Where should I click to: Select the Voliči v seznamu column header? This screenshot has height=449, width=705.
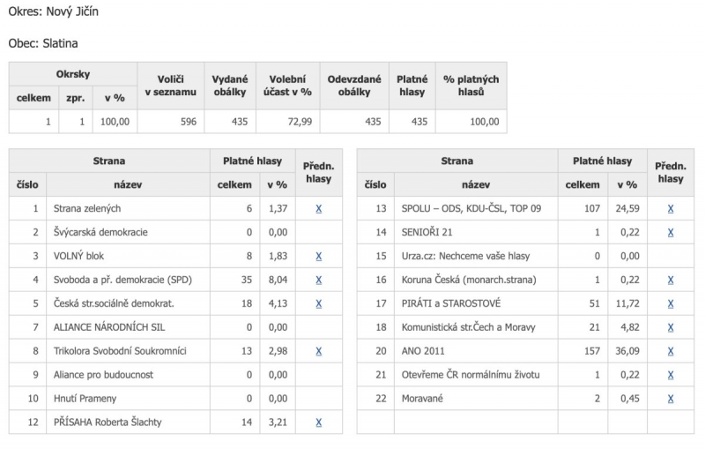[x=171, y=86]
